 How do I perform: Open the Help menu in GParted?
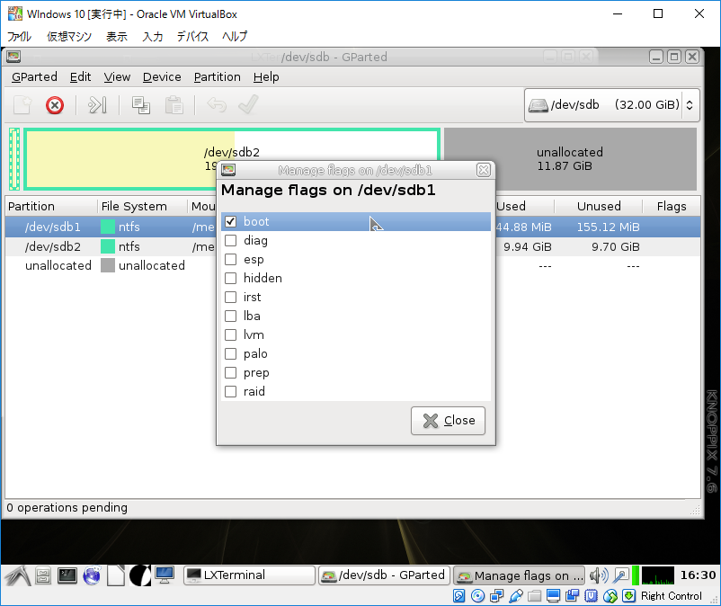coord(266,76)
